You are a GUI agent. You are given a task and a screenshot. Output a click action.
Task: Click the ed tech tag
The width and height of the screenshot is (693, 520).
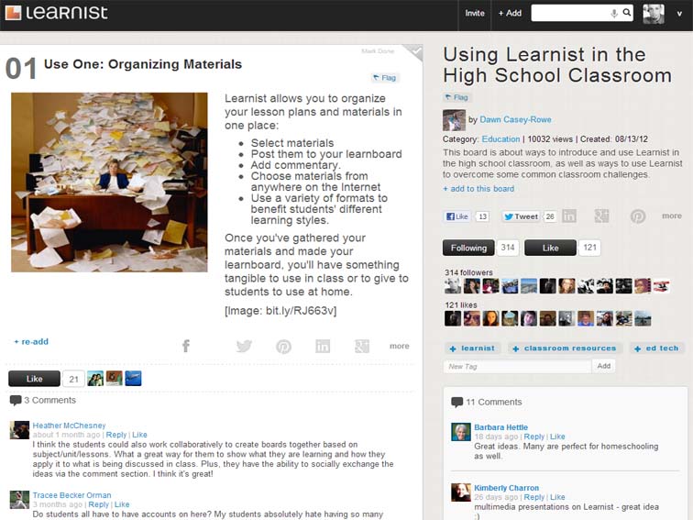tap(657, 349)
